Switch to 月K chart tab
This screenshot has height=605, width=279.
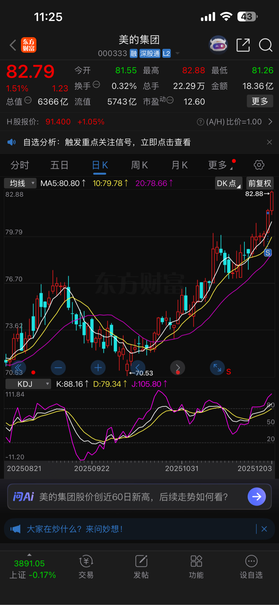[x=179, y=165]
